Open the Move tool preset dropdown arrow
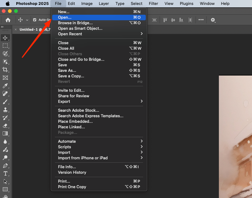This screenshot has height=198, width=252. coord(27,20)
